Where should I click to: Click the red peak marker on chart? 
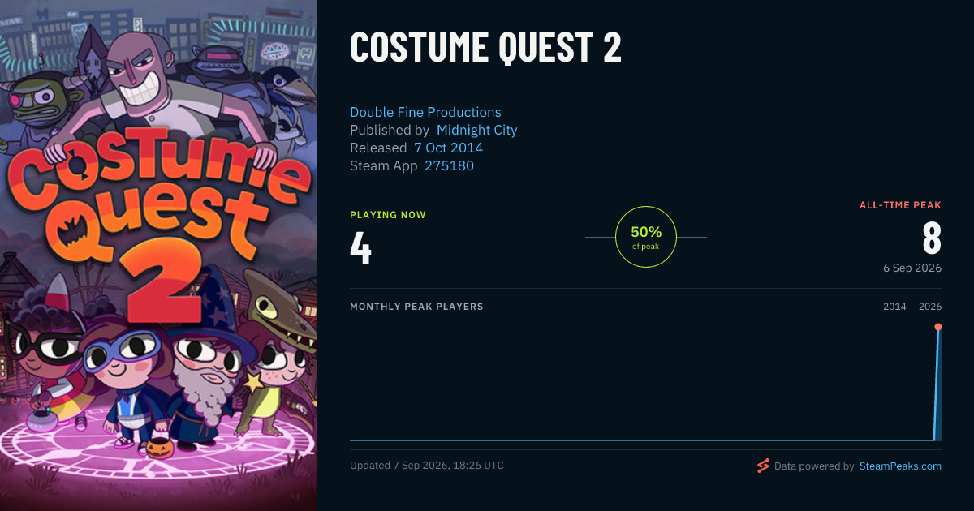coord(938,327)
